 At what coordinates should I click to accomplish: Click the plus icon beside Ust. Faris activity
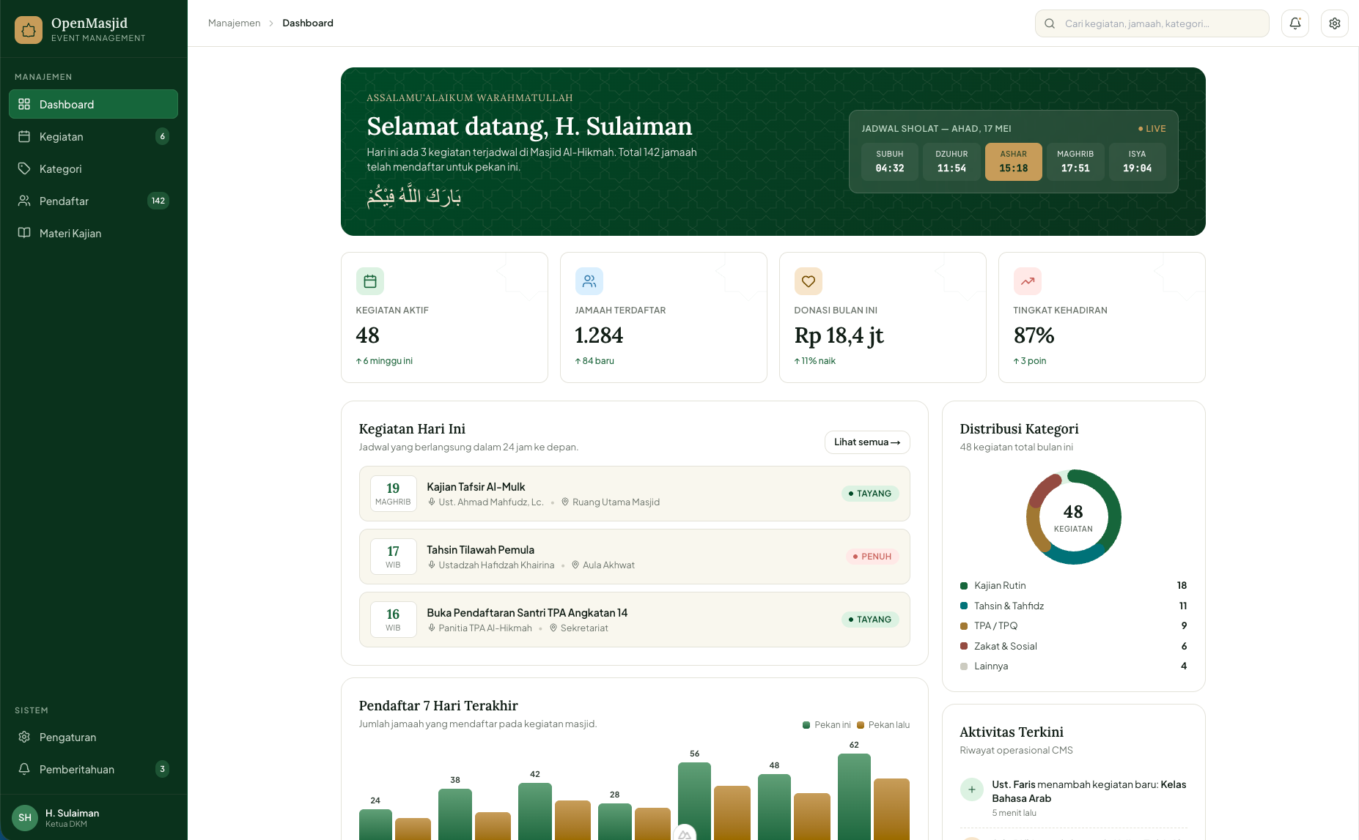click(972, 789)
